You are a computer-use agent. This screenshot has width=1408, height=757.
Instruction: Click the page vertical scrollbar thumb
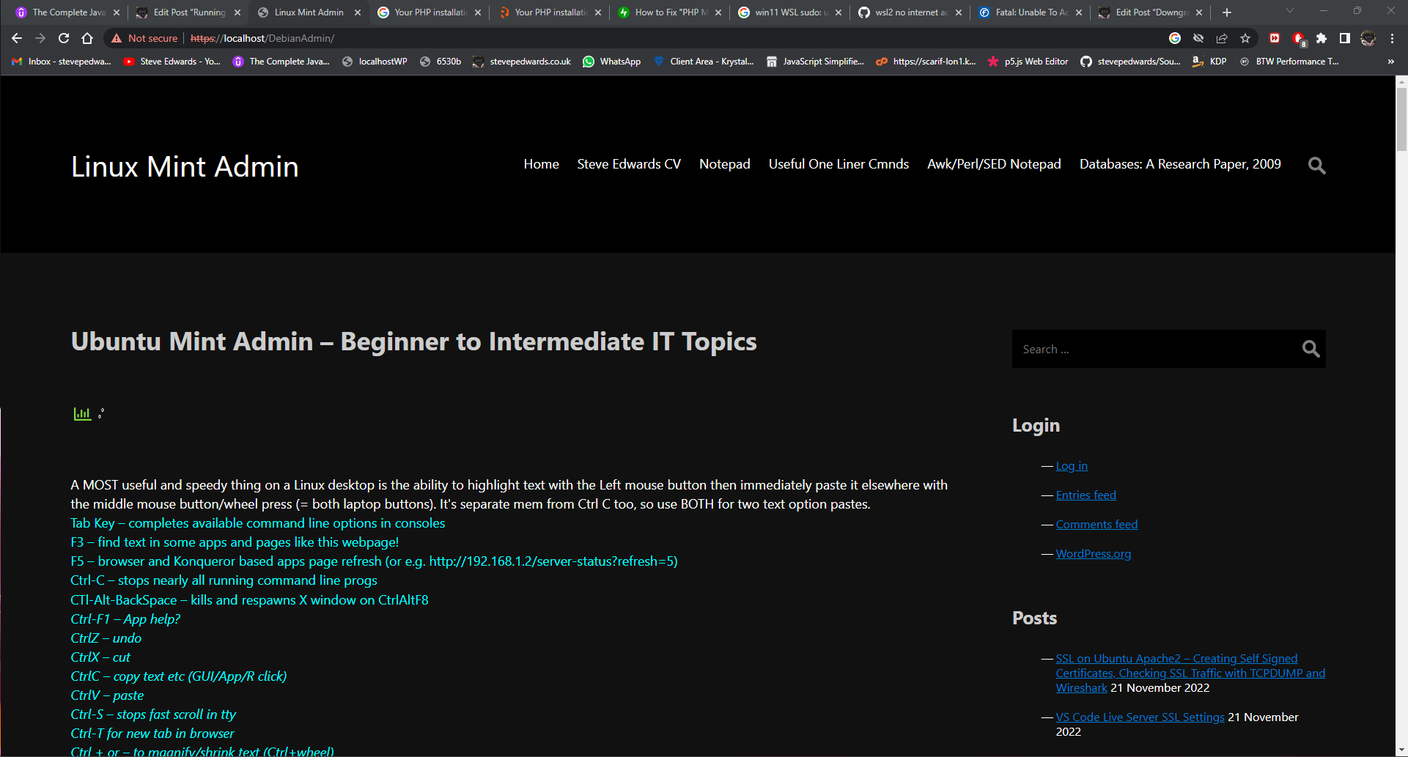point(1401,117)
